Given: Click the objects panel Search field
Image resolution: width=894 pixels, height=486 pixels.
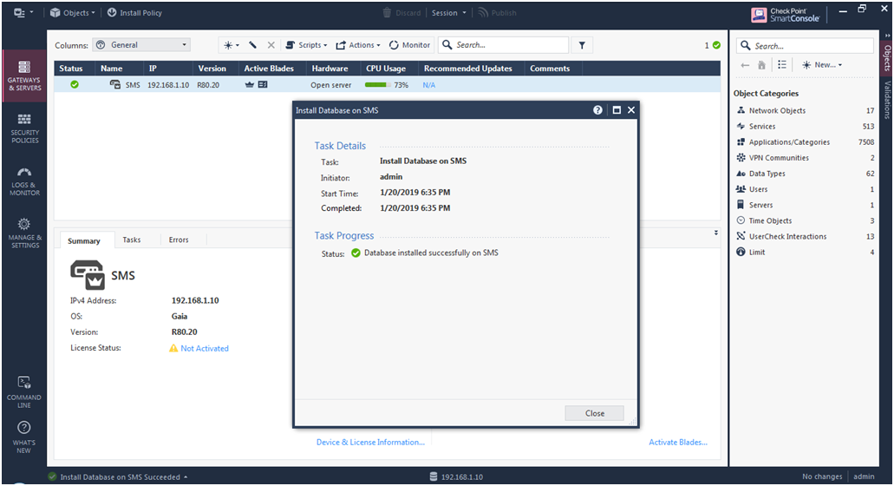Looking at the screenshot, I should tap(805, 46).
